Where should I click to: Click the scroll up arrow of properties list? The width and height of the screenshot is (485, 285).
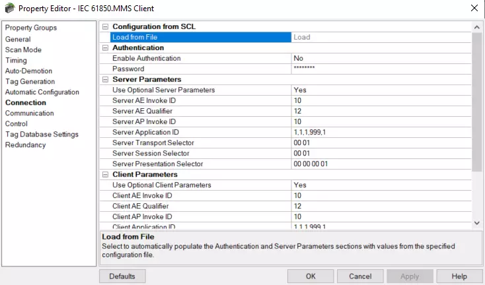(x=476, y=27)
